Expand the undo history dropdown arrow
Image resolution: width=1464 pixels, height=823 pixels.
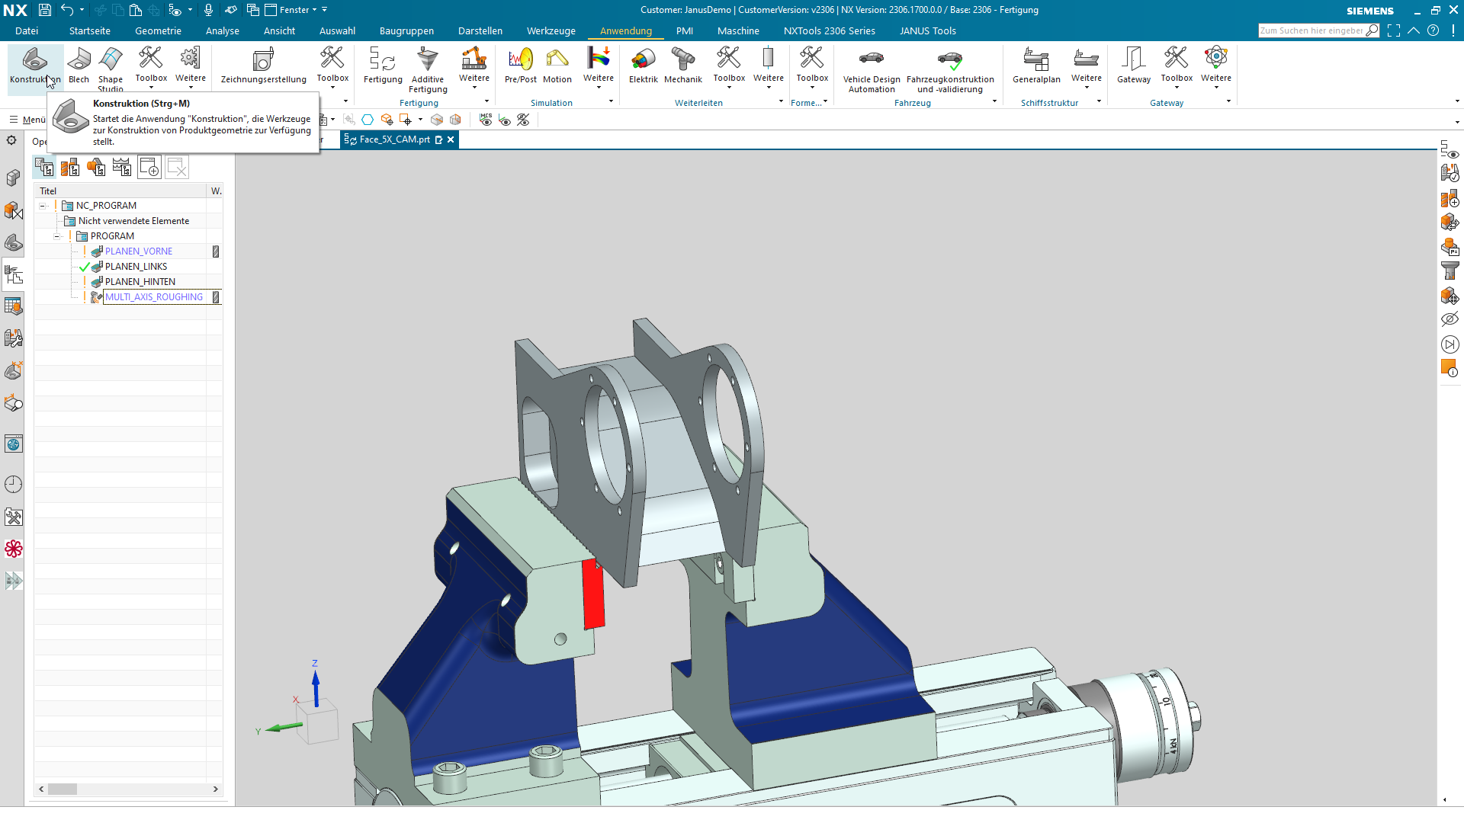click(82, 10)
